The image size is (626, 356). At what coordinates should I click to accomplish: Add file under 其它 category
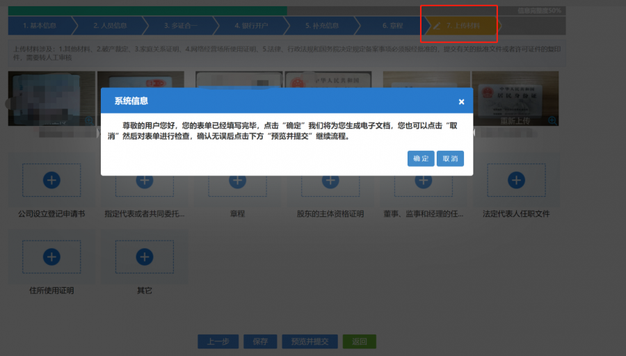145,257
